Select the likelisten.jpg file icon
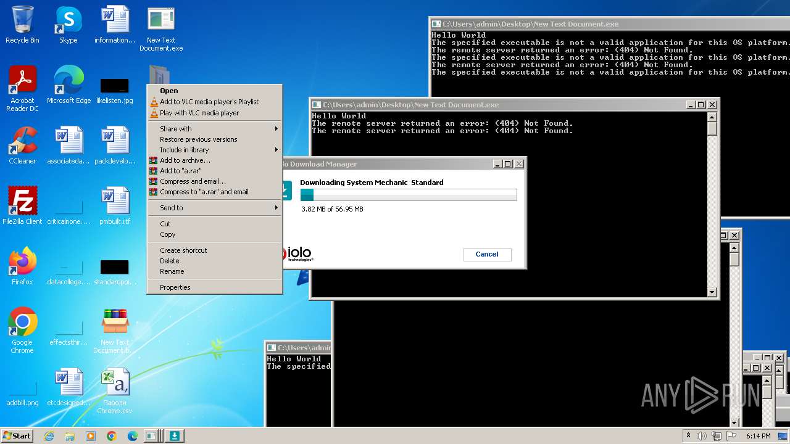The image size is (790, 444). click(115, 90)
